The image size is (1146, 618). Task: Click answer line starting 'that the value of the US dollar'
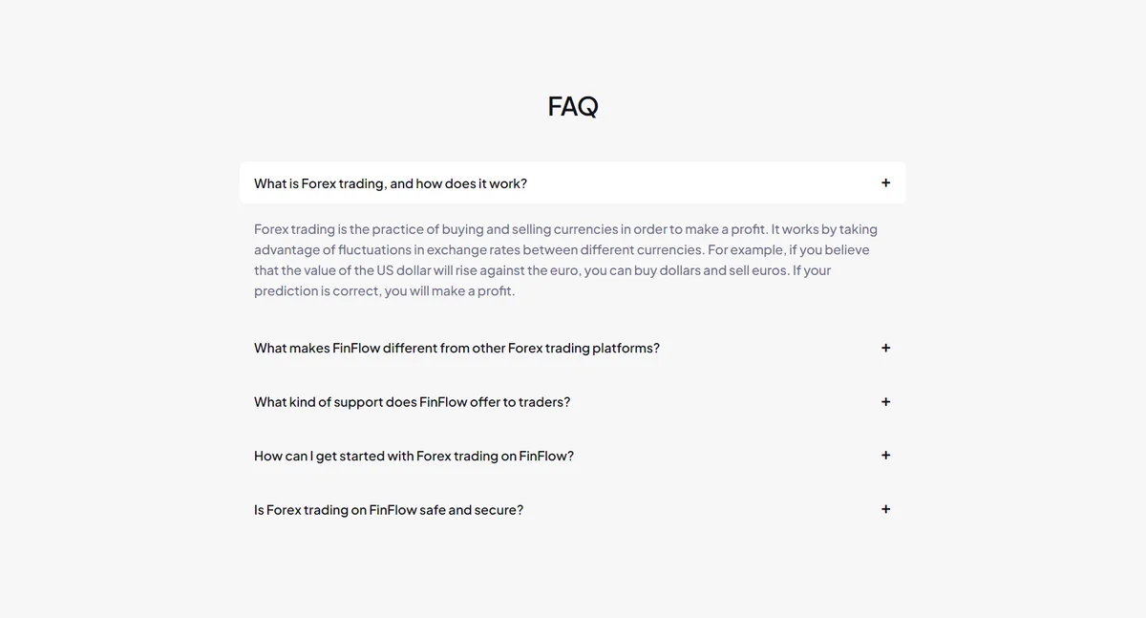[542, 270]
